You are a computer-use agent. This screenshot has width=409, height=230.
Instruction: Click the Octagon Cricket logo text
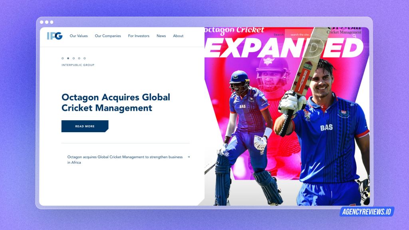[234, 30]
